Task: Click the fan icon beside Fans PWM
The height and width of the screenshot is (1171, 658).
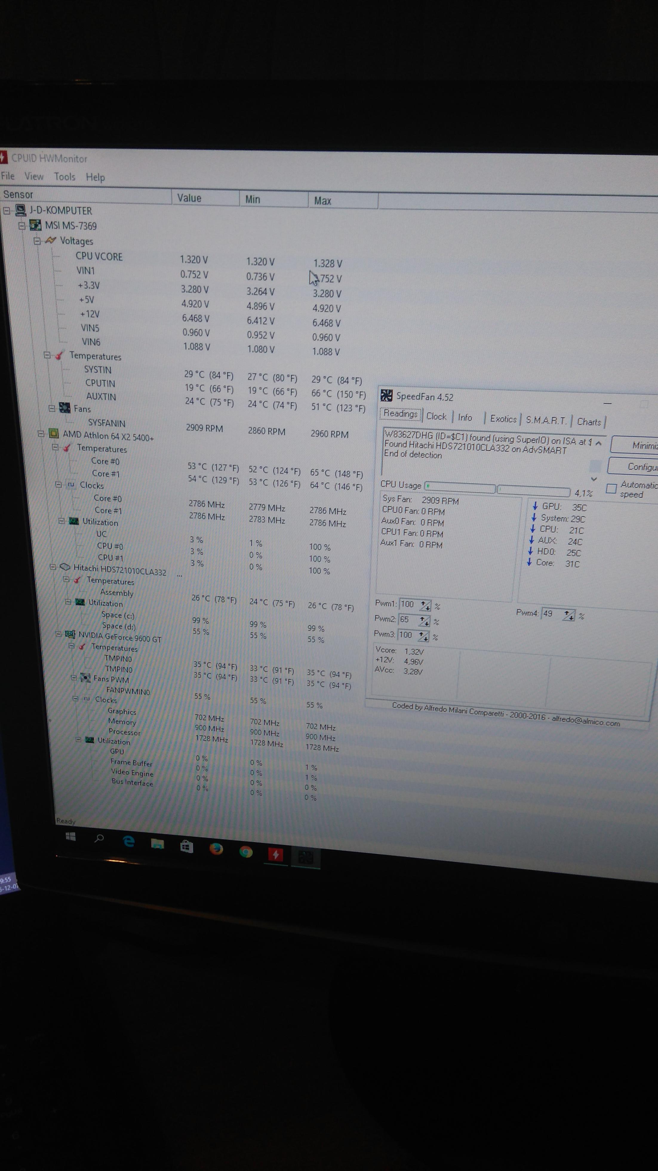Action: pos(85,677)
